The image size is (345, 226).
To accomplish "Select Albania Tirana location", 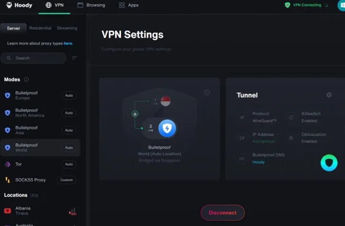I will [x=40, y=211].
